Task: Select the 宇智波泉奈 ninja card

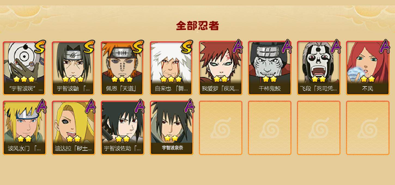Action: point(172,128)
